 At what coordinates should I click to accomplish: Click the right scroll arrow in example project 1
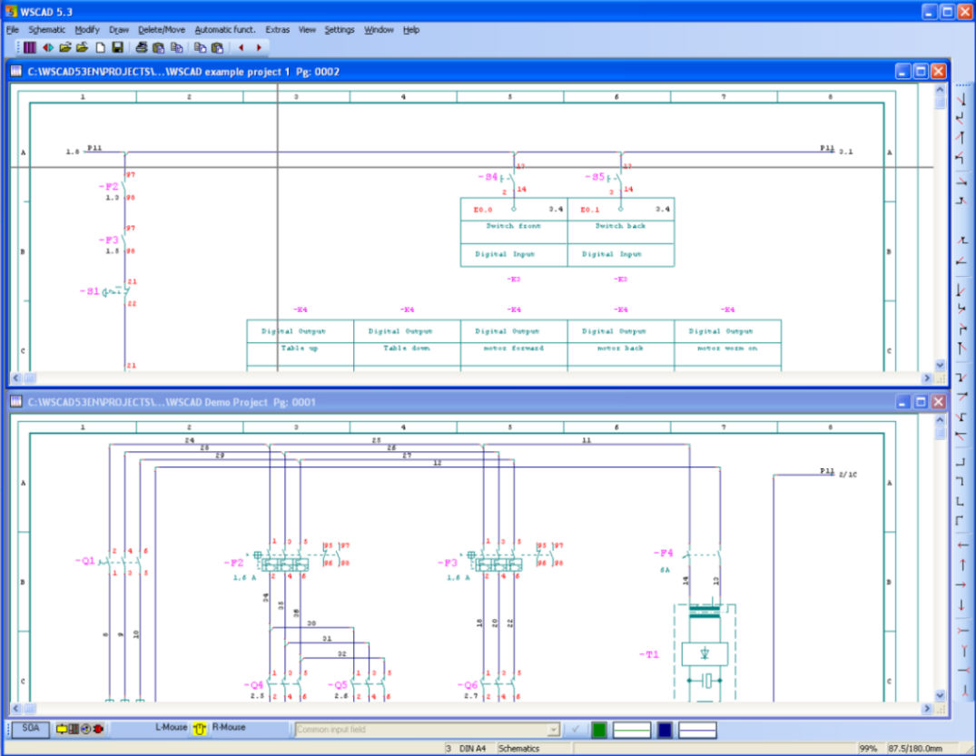pos(927,378)
